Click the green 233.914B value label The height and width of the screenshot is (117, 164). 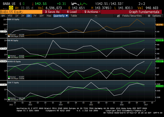(x=160, y=86)
